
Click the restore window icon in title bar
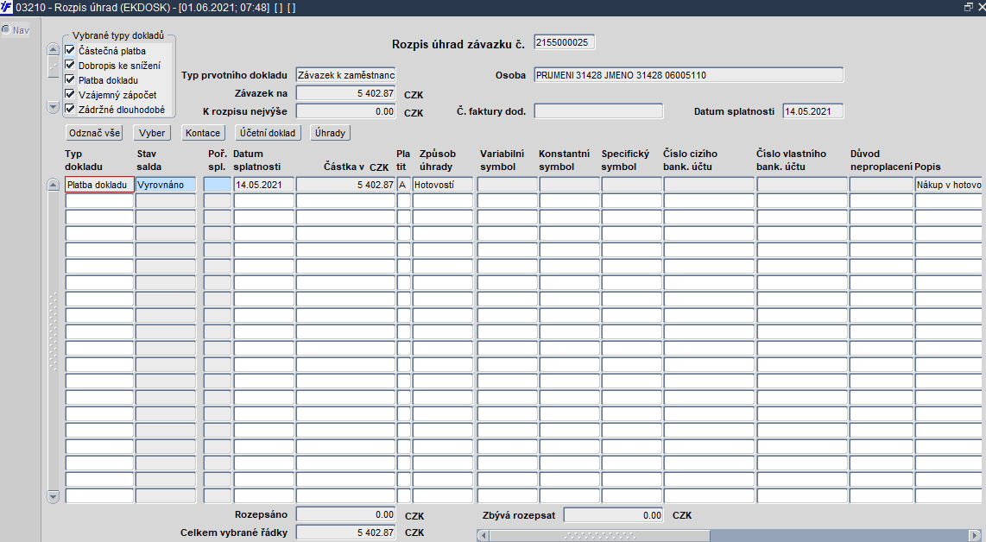969,7
